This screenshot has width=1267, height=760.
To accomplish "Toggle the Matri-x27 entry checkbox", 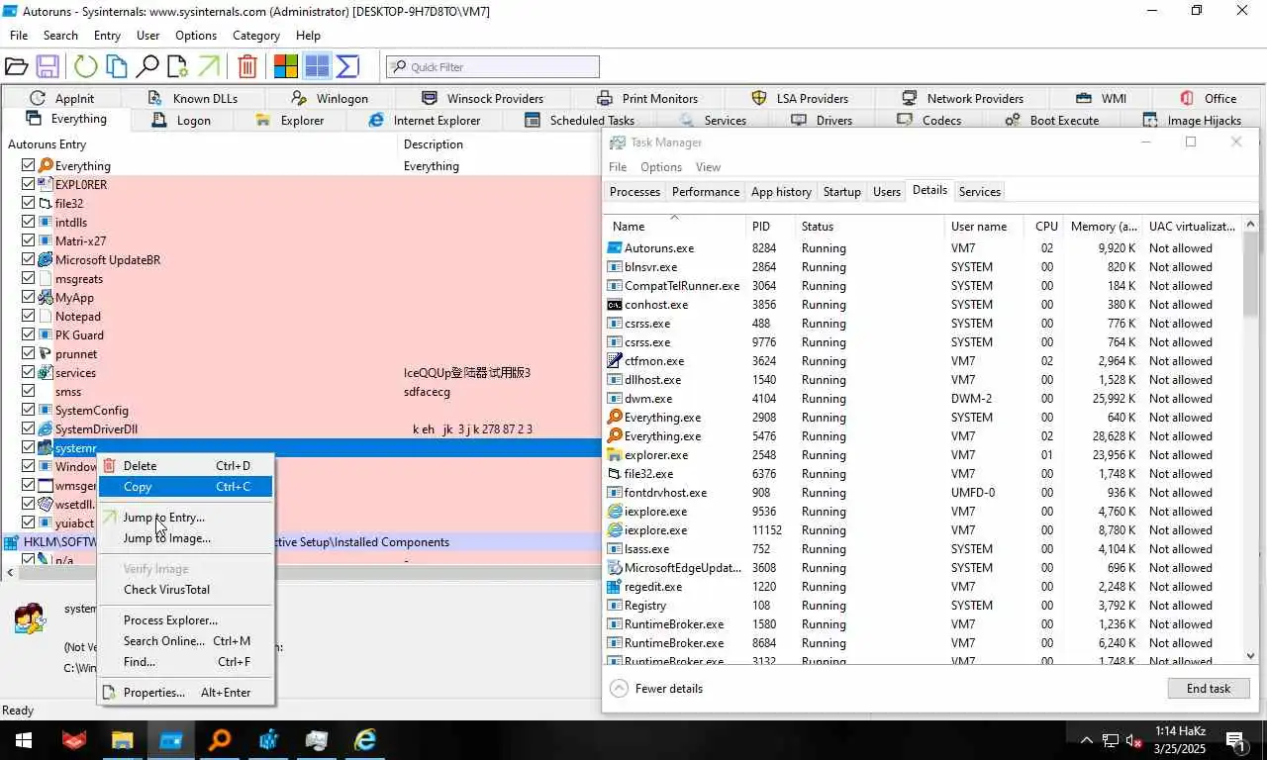I will tap(29, 240).
